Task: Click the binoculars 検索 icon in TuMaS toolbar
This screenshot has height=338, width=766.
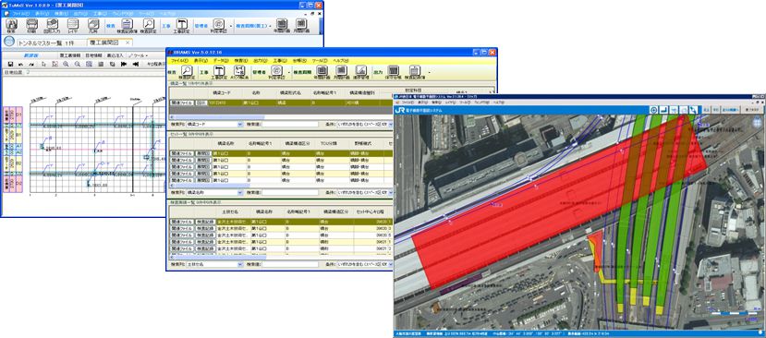Action: pos(11,24)
